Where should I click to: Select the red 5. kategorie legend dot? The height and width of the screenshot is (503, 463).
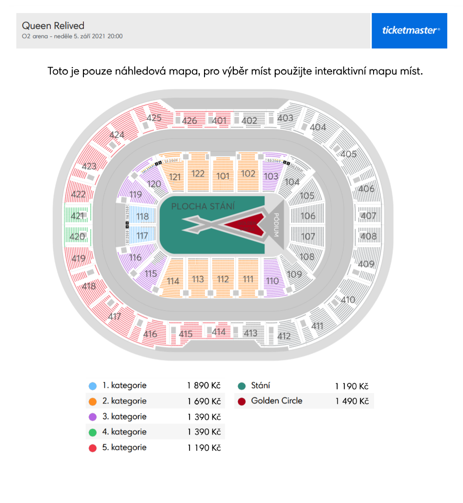[93, 448]
